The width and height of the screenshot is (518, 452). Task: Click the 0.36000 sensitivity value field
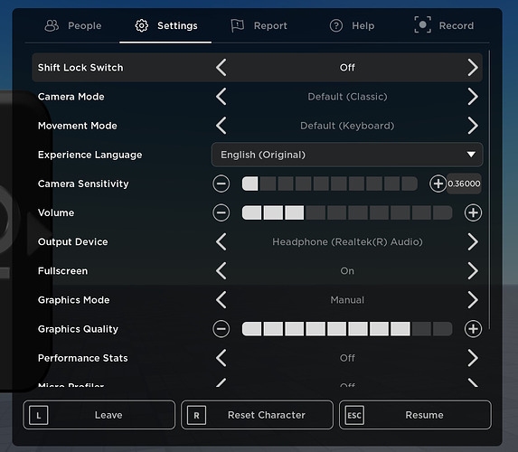[x=464, y=184]
